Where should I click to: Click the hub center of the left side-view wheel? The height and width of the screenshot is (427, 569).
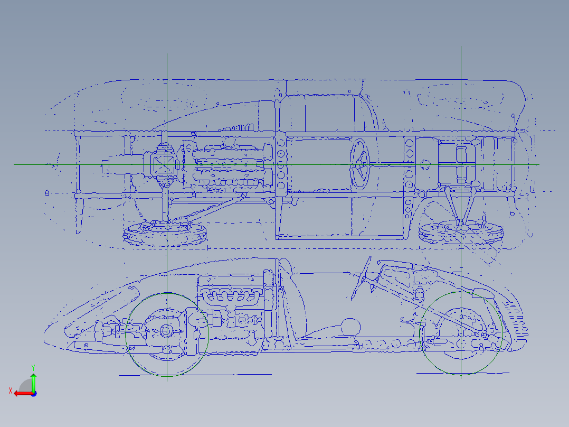(x=167, y=332)
